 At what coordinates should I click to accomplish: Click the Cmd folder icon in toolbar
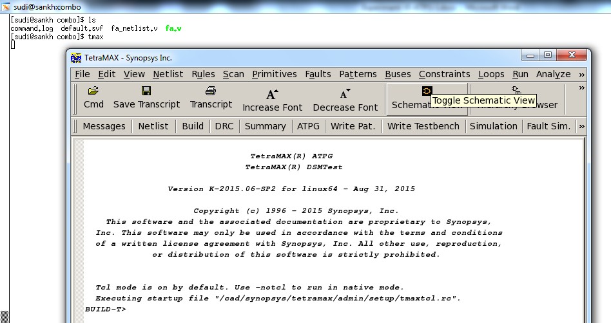93,91
